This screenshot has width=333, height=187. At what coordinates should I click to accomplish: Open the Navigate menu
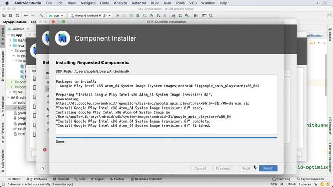pyautogui.click(x=88, y=3)
